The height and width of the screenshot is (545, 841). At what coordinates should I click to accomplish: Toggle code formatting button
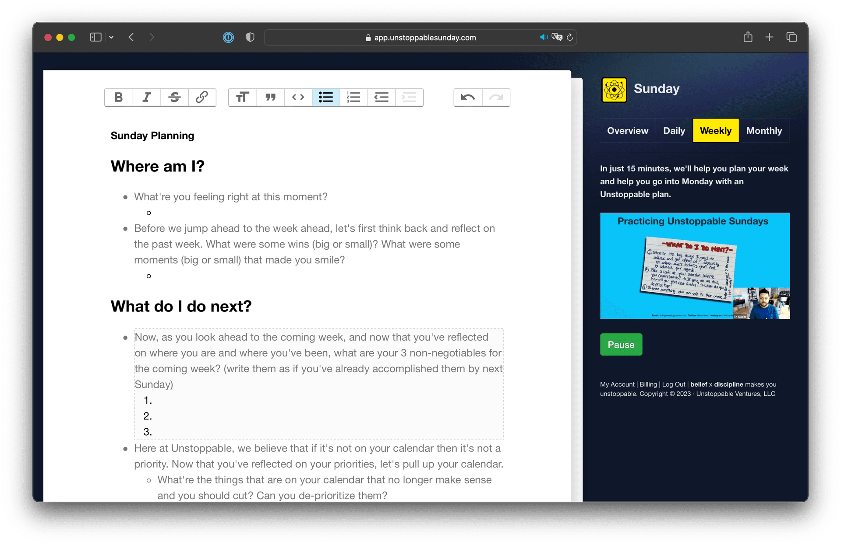click(298, 97)
